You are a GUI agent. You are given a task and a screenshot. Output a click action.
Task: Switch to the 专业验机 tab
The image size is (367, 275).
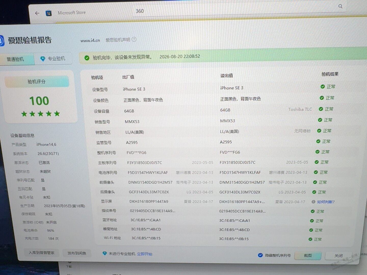(54, 59)
